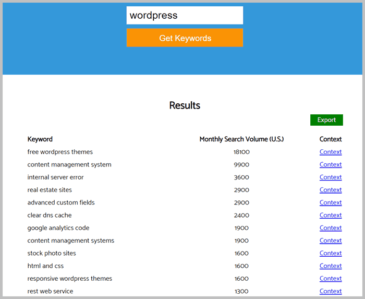The width and height of the screenshot is (365, 299).
Task: Select search volume value 2400
Action: tap(241, 216)
